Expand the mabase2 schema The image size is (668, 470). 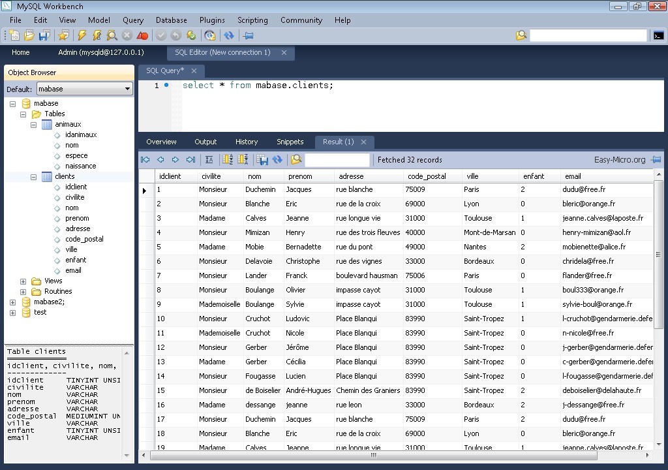(x=13, y=302)
